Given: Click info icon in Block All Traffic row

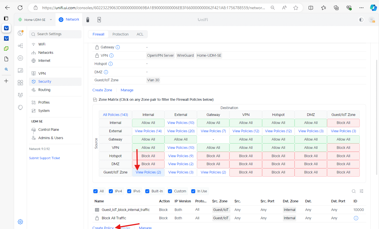Looking at the screenshot, I should pyautogui.click(x=356, y=218).
